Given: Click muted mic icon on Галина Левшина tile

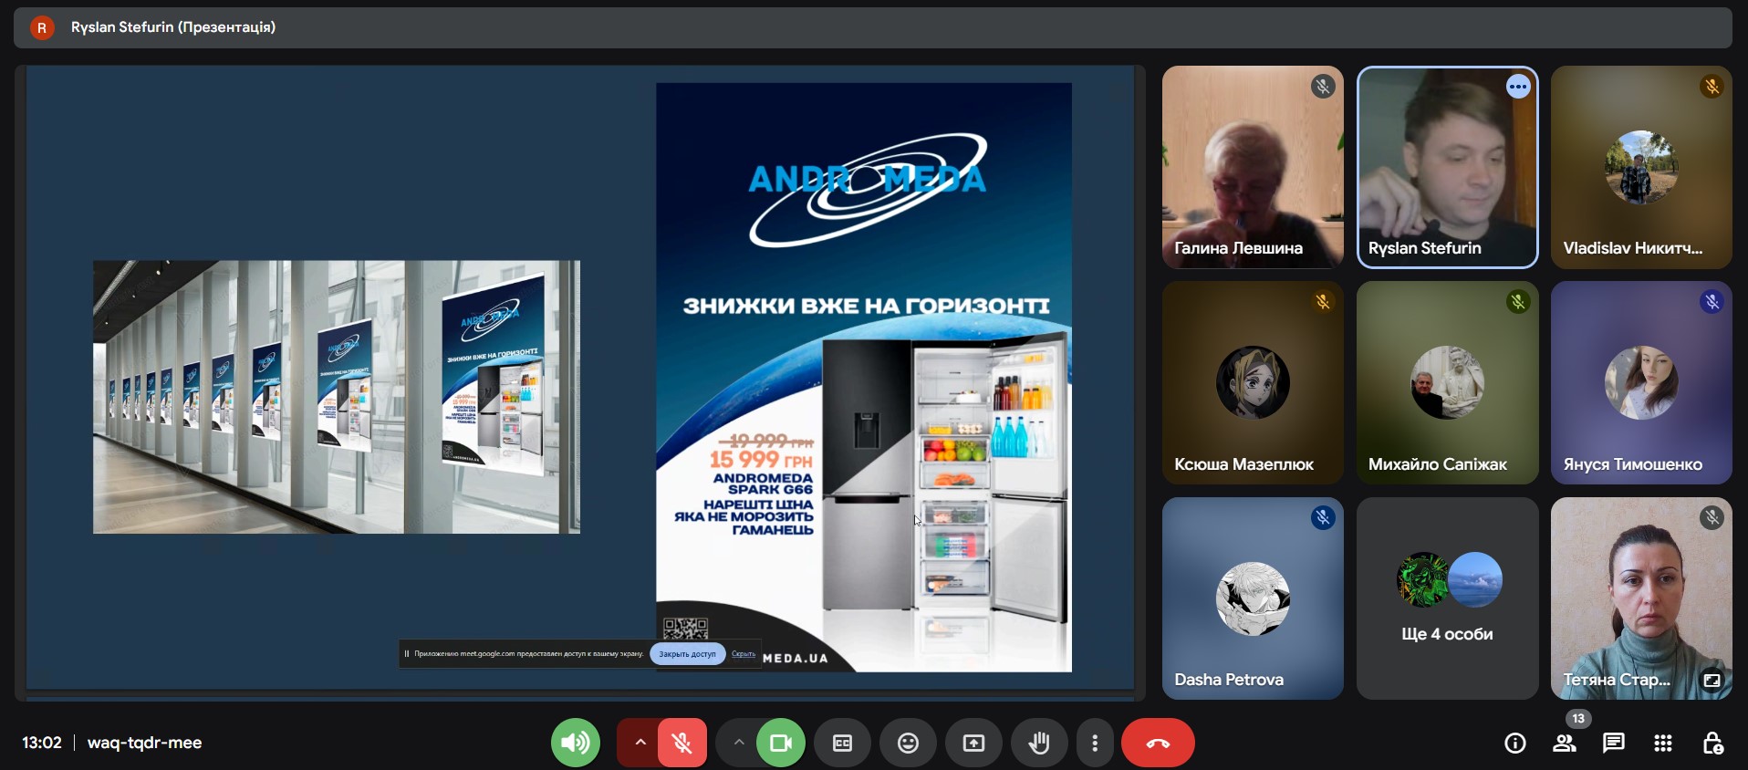Looking at the screenshot, I should point(1323,87).
